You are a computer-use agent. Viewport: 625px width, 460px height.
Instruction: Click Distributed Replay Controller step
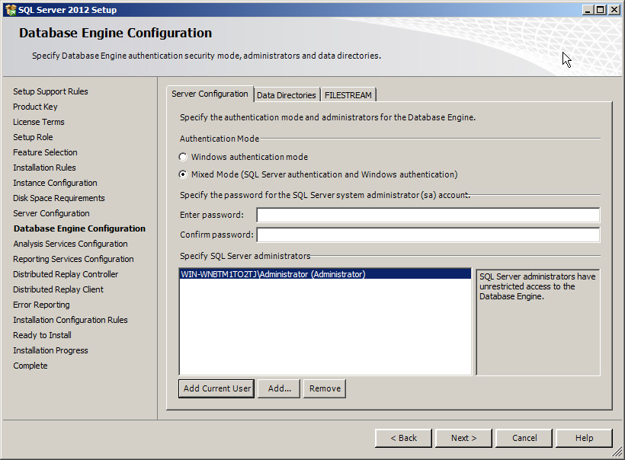pyautogui.click(x=66, y=274)
